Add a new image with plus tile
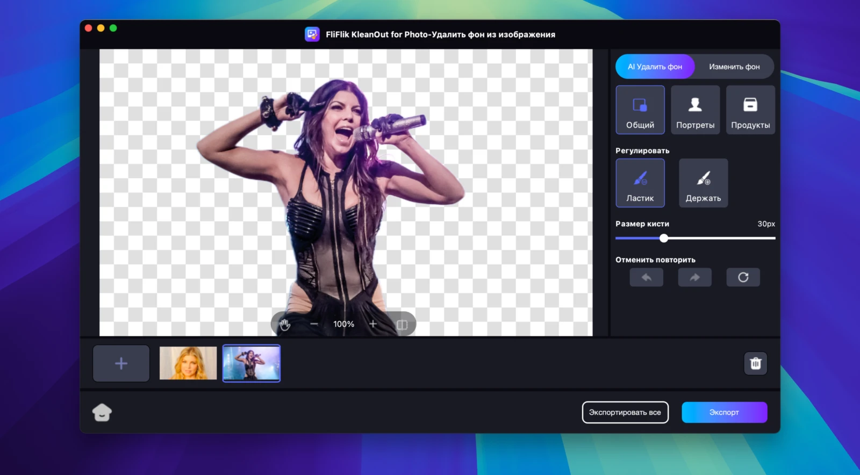The image size is (860, 475). (x=121, y=363)
